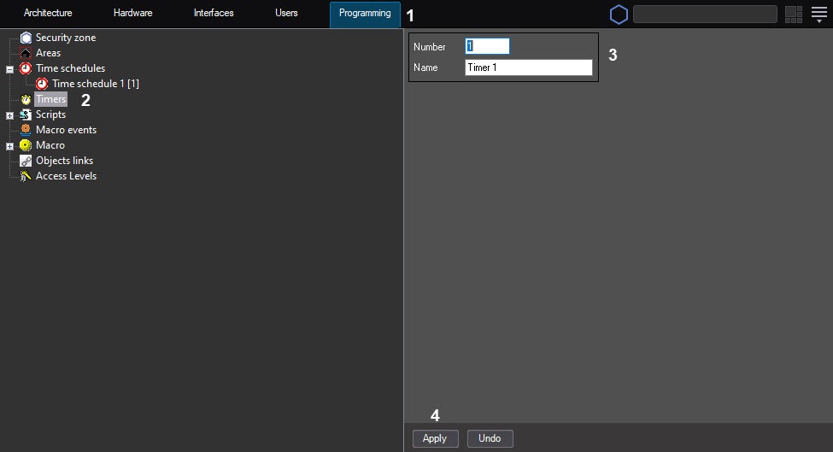This screenshot has height=452, width=833.
Task: Click the Security zone icon in tree
Action: click(x=26, y=38)
